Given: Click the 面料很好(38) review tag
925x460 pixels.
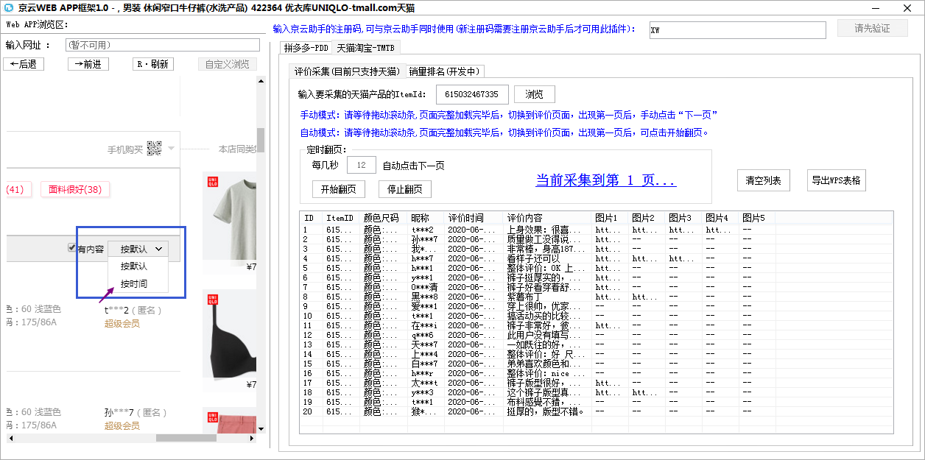Looking at the screenshot, I should click(x=75, y=189).
